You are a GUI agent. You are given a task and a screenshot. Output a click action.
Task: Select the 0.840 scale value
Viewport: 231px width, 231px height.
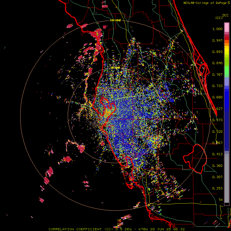click(217, 63)
